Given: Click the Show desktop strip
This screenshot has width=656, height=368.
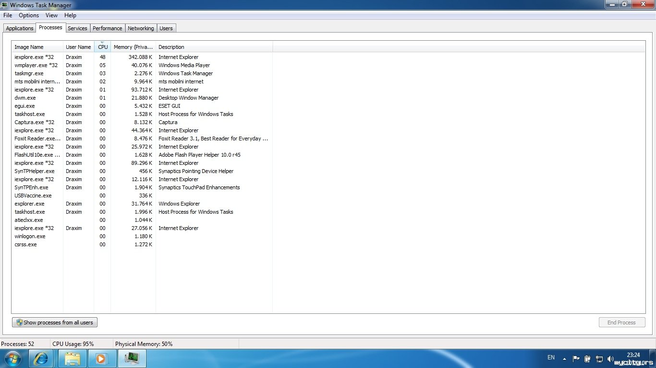Looking at the screenshot, I should click(653, 358).
